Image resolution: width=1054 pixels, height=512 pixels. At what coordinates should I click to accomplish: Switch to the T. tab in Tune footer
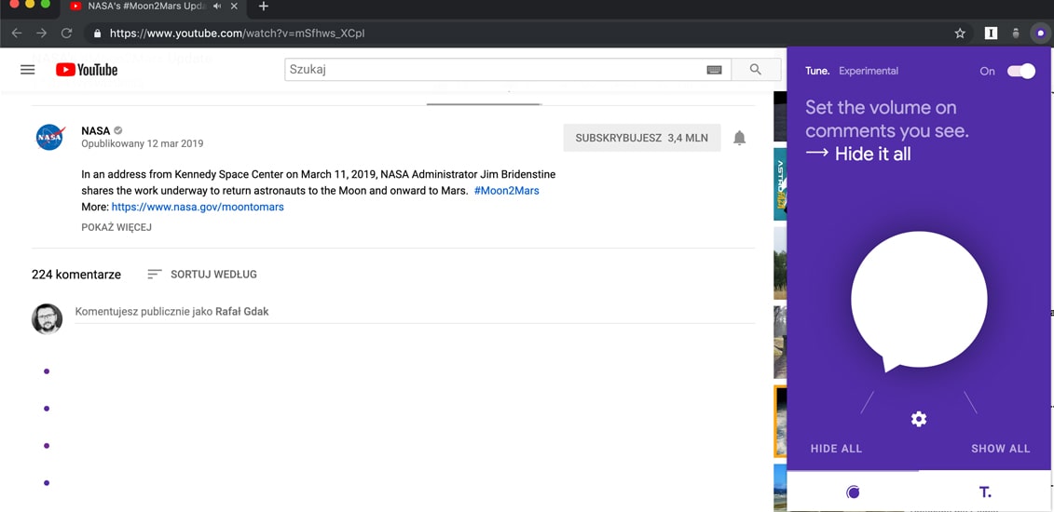pyautogui.click(x=985, y=492)
